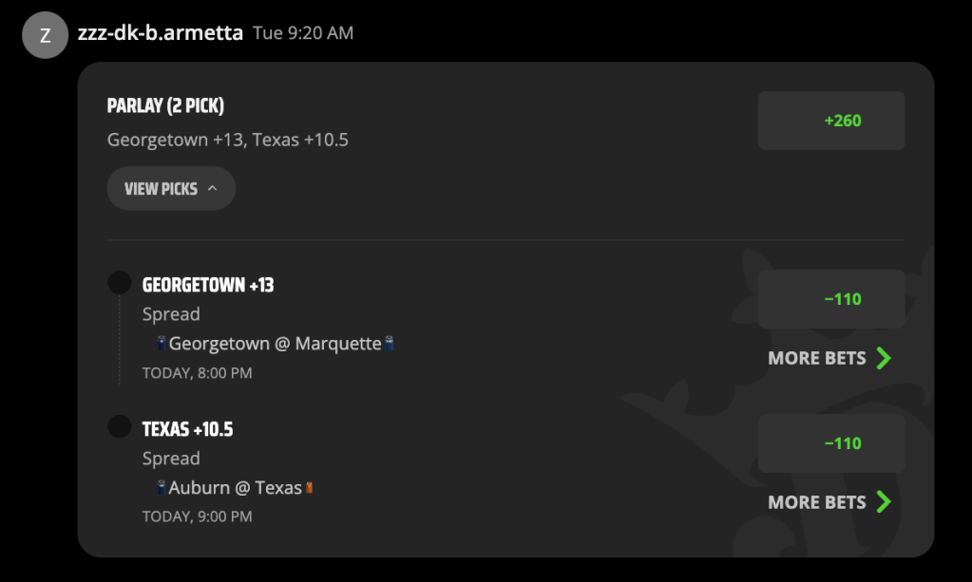The width and height of the screenshot is (972, 582).
Task: Open More Bets for Georgetown @ Marquette
Action: tap(829, 358)
